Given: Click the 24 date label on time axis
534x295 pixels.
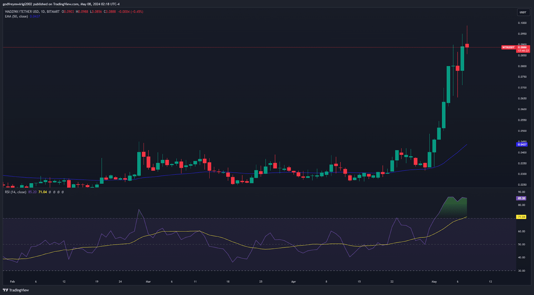Looking at the screenshot, I should pyautogui.click(x=120, y=282).
